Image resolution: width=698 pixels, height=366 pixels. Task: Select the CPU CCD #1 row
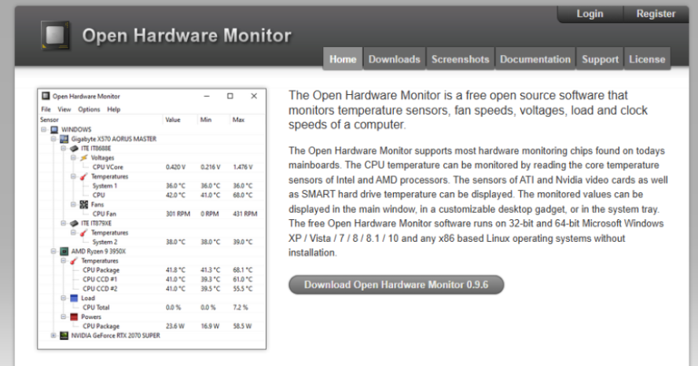(152, 280)
